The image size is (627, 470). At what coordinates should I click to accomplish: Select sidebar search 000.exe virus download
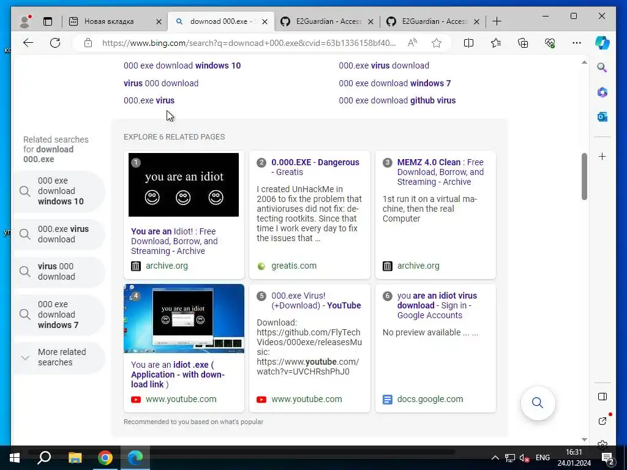(x=59, y=234)
